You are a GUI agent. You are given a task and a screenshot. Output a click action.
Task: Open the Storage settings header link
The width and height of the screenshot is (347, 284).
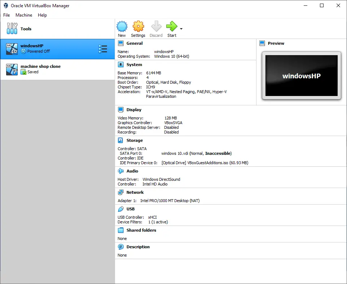pyautogui.click(x=135, y=141)
